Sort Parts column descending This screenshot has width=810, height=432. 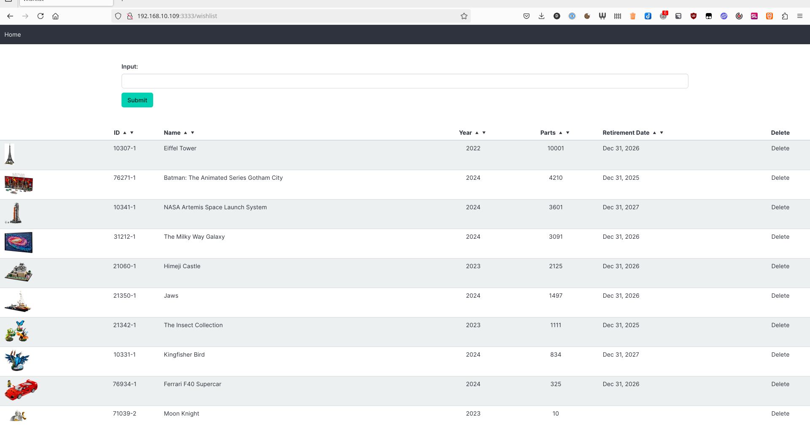click(568, 133)
